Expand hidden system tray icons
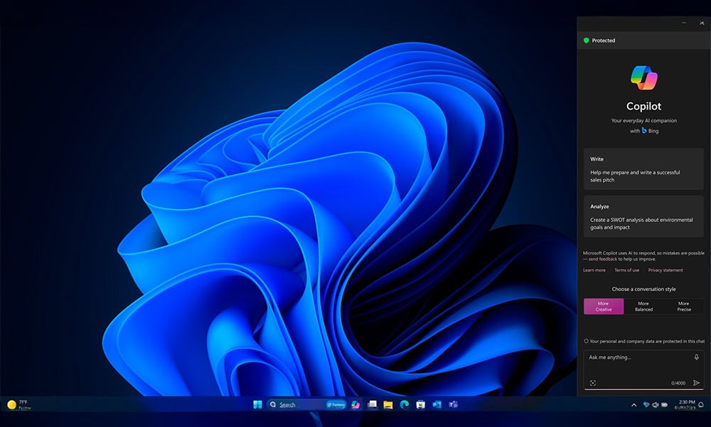The width and height of the screenshot is (711, 427). coord(634,405)
